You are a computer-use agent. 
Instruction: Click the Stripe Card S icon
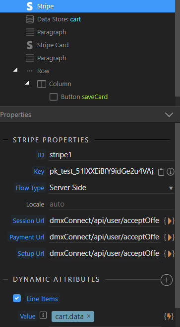click(30, 45)
